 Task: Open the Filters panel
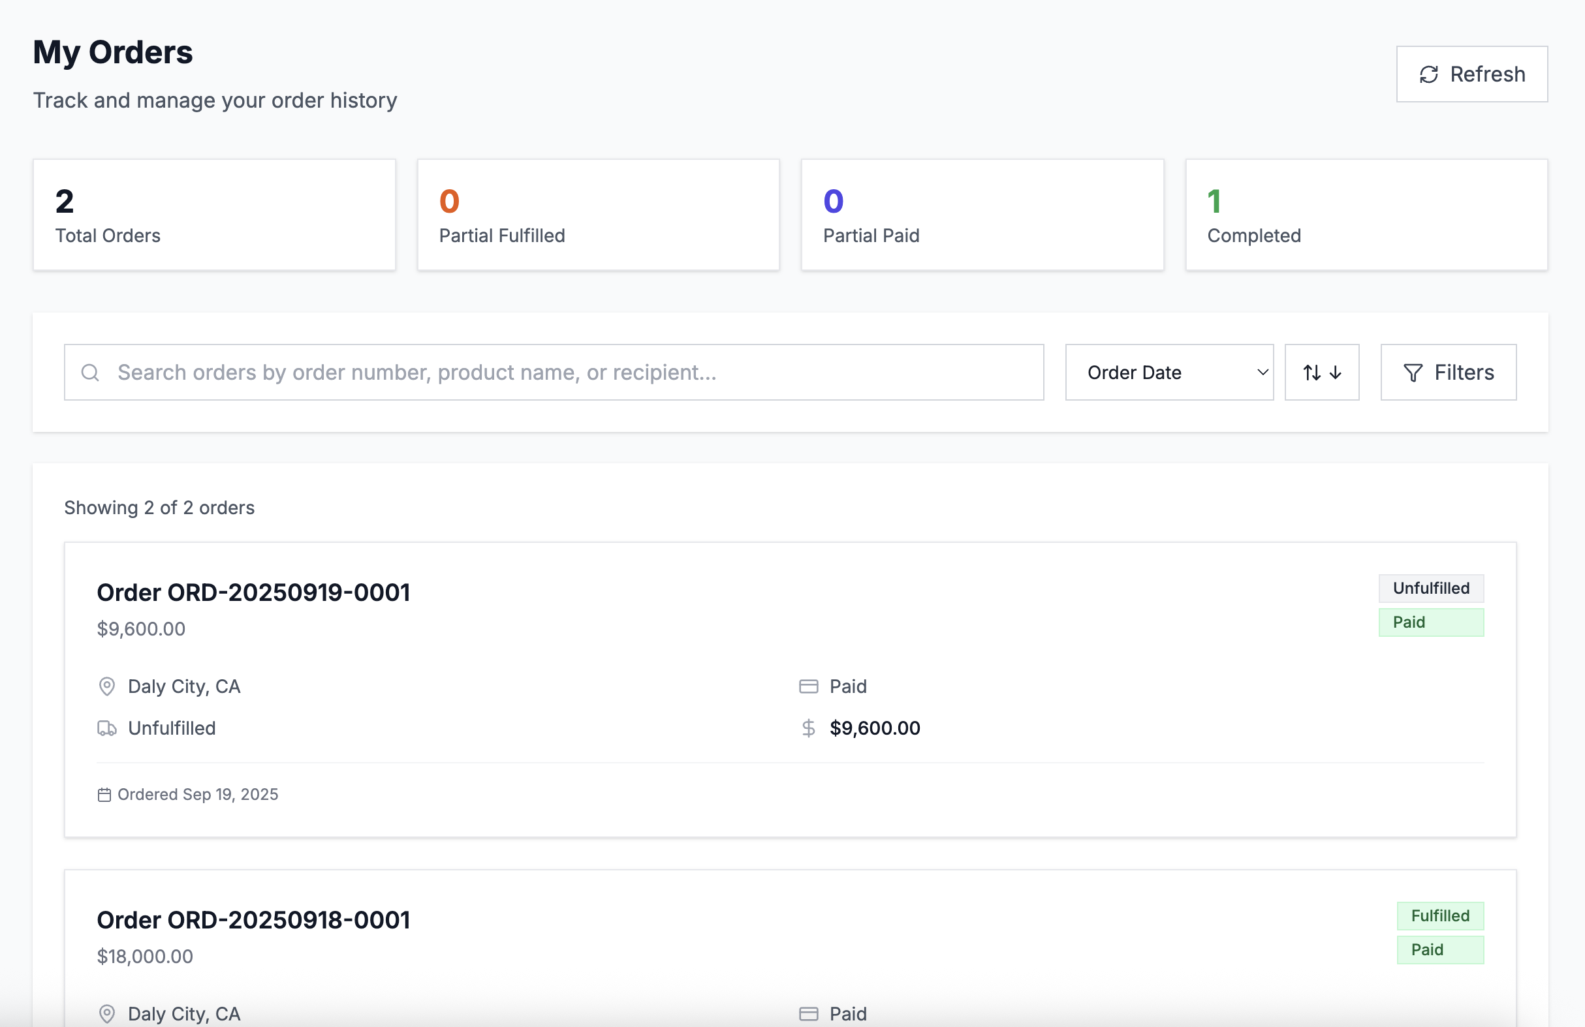[1448, 373]
